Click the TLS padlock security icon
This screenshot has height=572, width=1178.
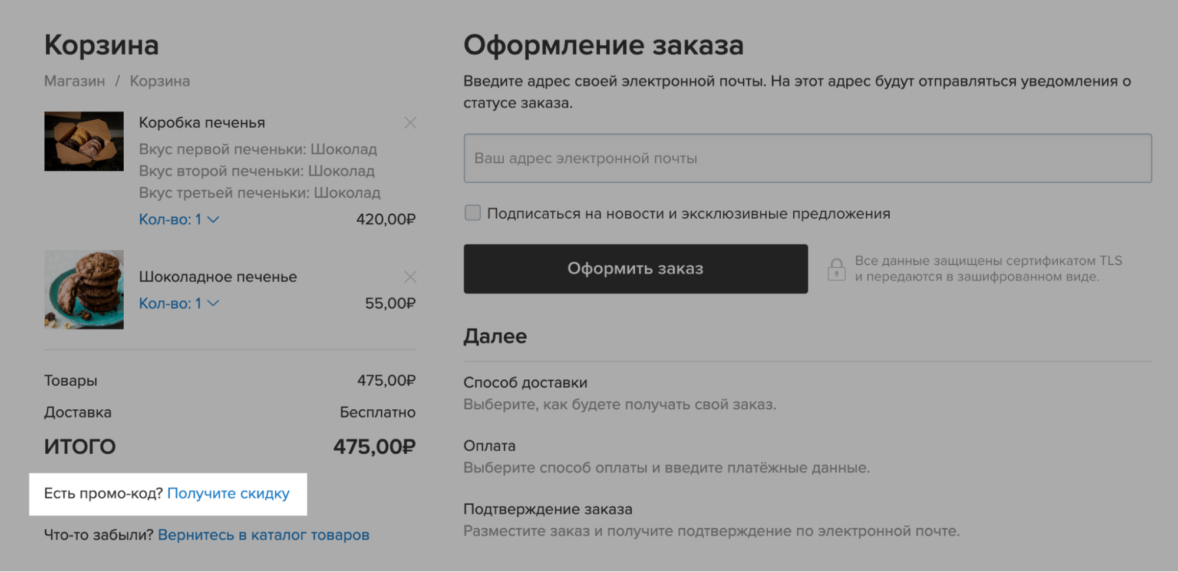pyautogui.click(x=836, y=269)
